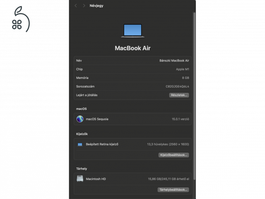Click the Név label
265x199 pixels.
[79, 61]
